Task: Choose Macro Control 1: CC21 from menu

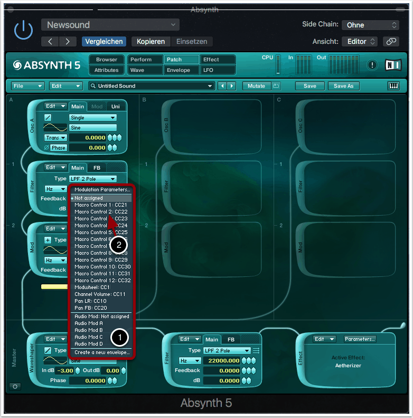Action: [101, 205]
